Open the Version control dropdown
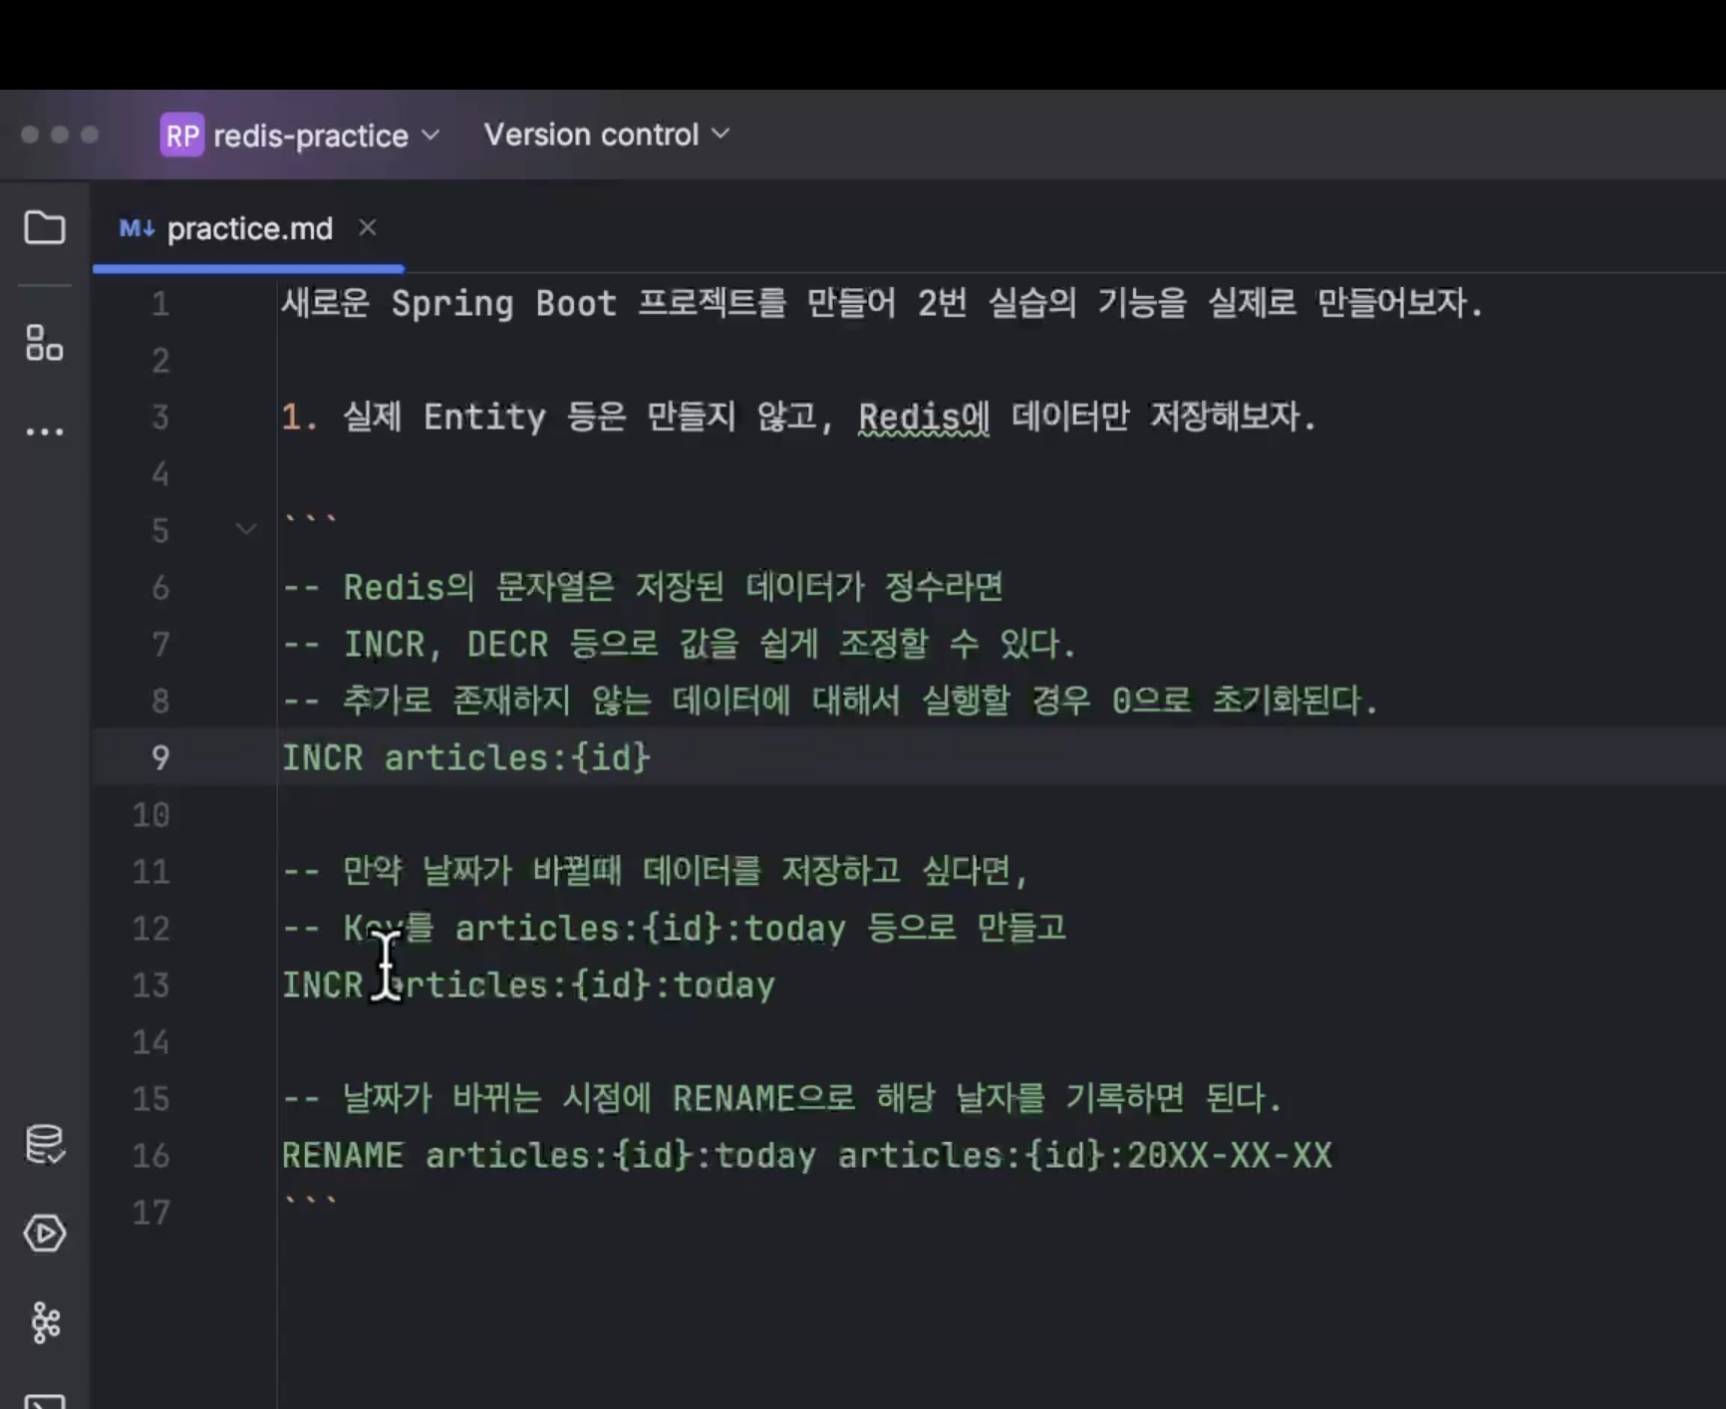This screenshot has height=1409, width=1726. pos(607,135)
